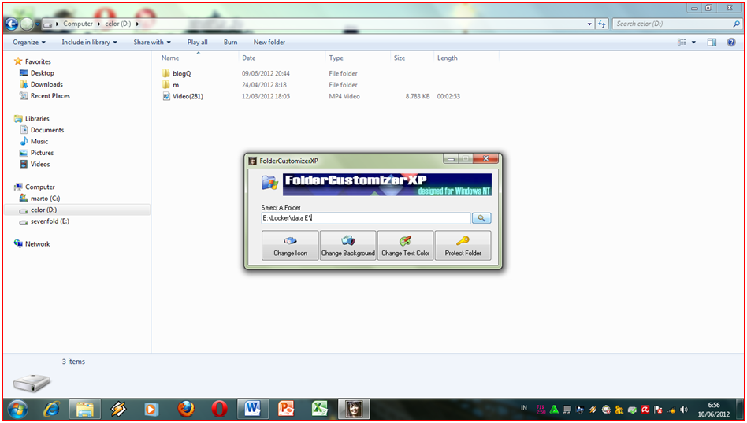Screen dimensions: 747x423
Task: Open Windows Explorer taskbar icon
Action: coord(85,410)
